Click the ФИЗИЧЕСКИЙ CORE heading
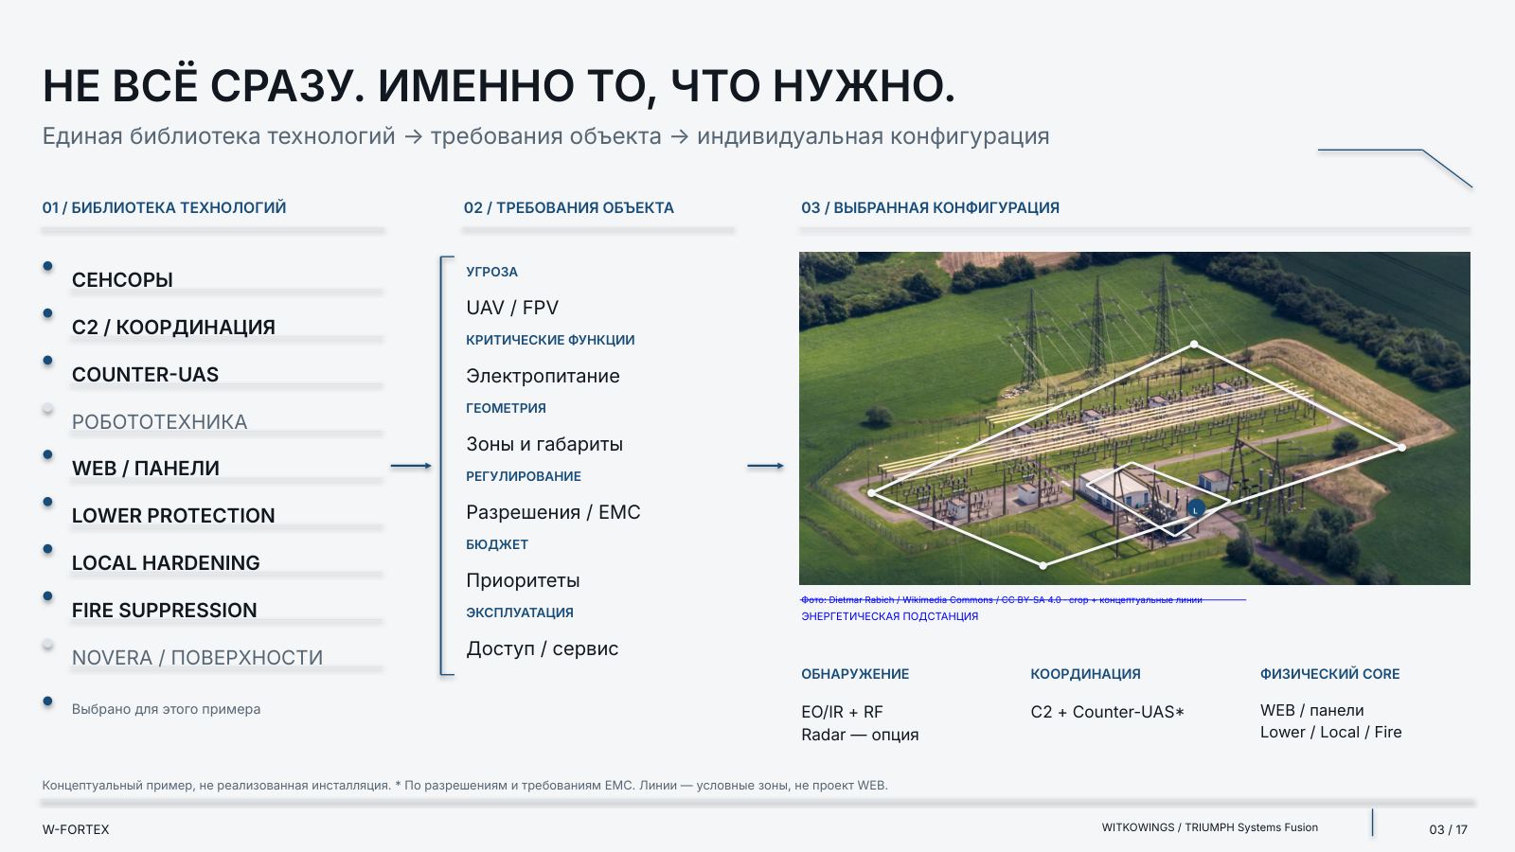 click(1329, 674)
